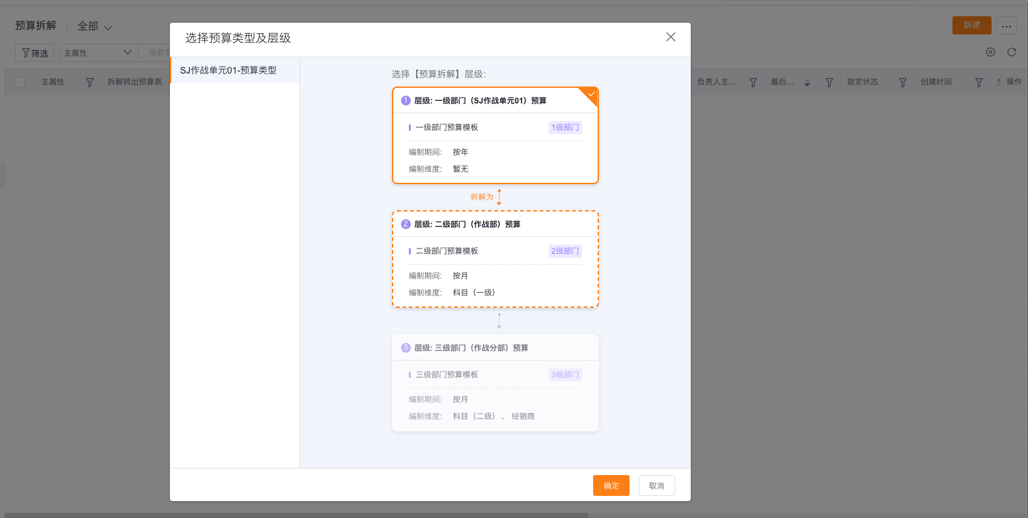This screenshot has height=518, width=1028.
Task: Toggle the select-all checkbox in table header
Action: point(20,82)
